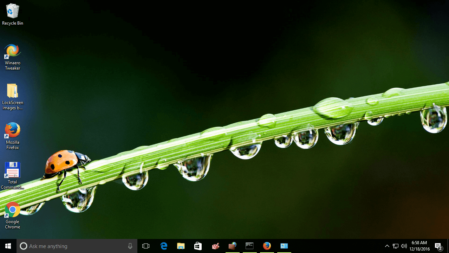Select the Mozilla Firefox desktop shortcut
Image resolution: width=449 pixels, height=253 pixels.
12,136
